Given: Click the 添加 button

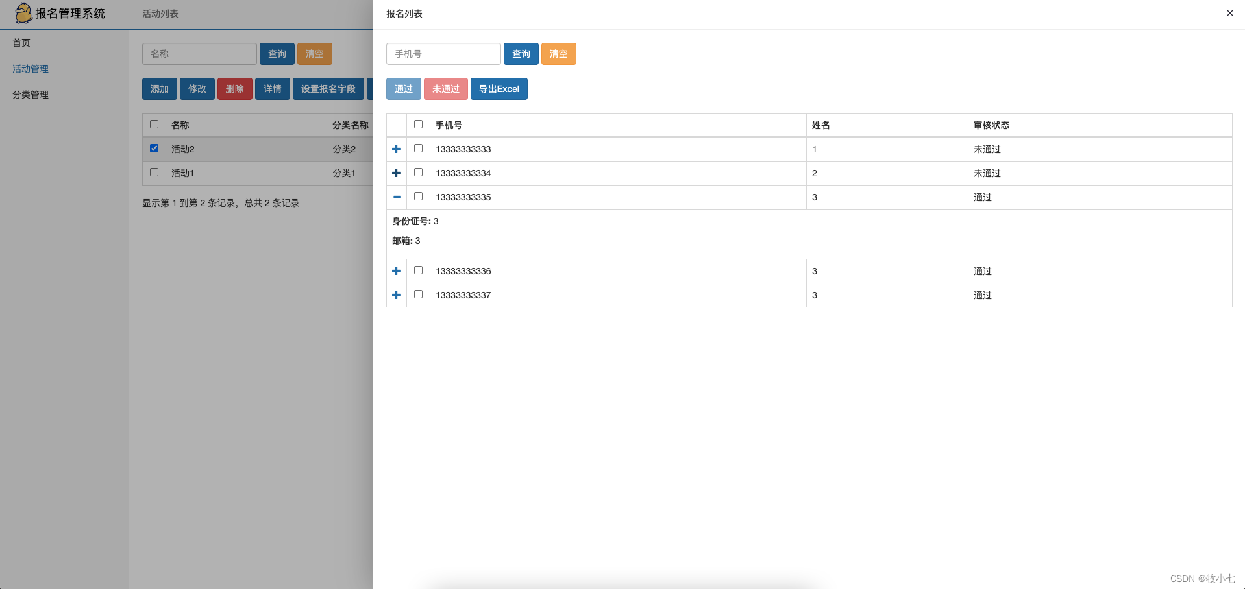Looking at the screenshot, I should [160, 89].
